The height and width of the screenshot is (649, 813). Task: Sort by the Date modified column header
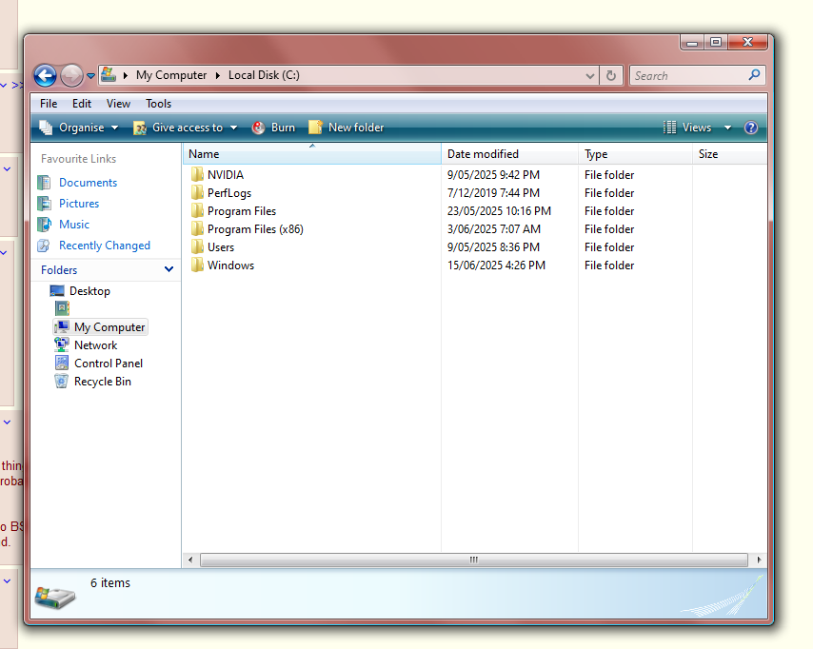[x=509, y=154]
